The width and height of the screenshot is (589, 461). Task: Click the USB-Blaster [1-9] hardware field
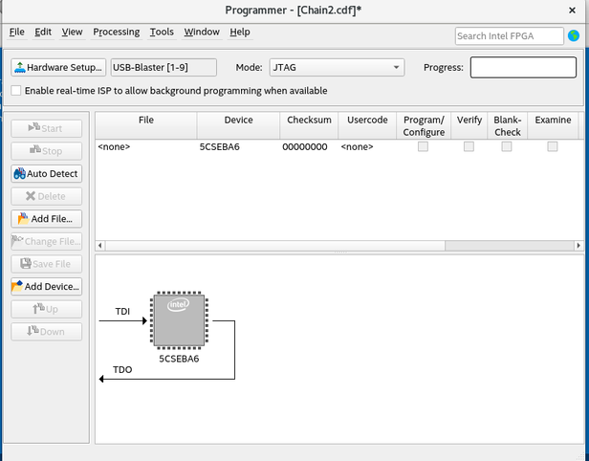164,68
